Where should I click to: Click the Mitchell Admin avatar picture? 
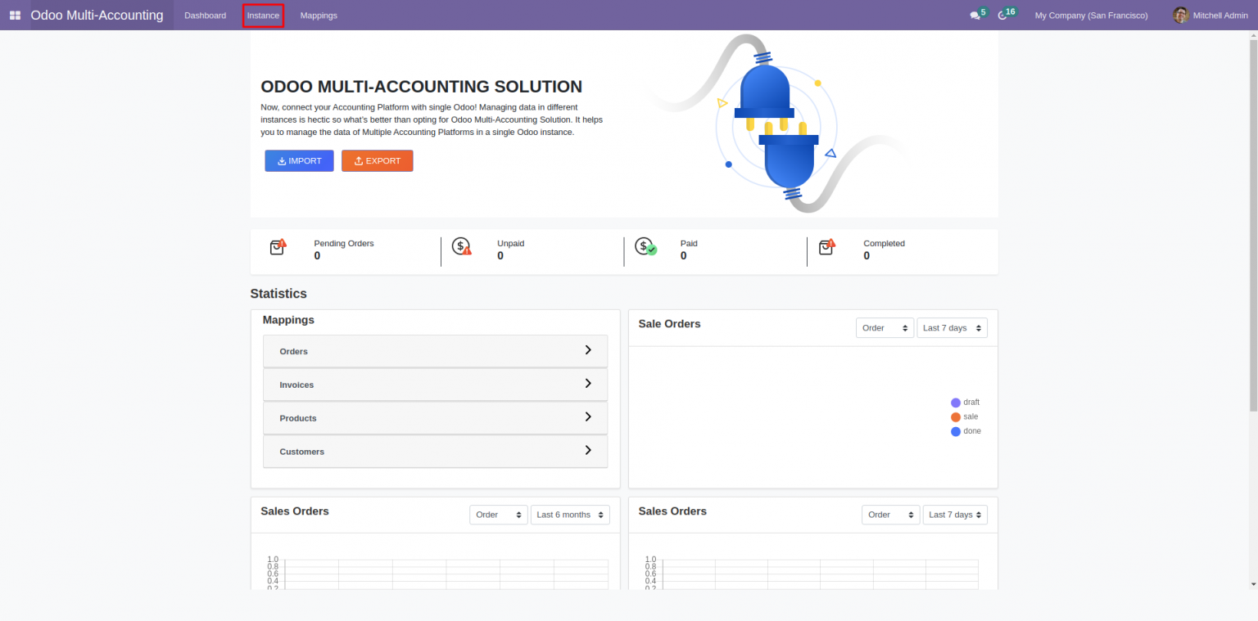coord(1180,16)
